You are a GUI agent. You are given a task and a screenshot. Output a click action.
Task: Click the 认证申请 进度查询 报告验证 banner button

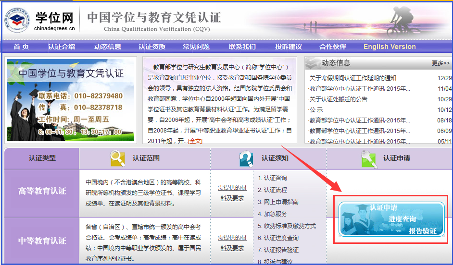tap(391, 219)
